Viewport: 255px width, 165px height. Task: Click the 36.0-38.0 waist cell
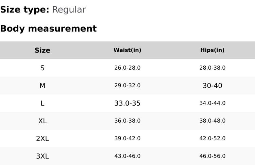click(x=128, y=121)
